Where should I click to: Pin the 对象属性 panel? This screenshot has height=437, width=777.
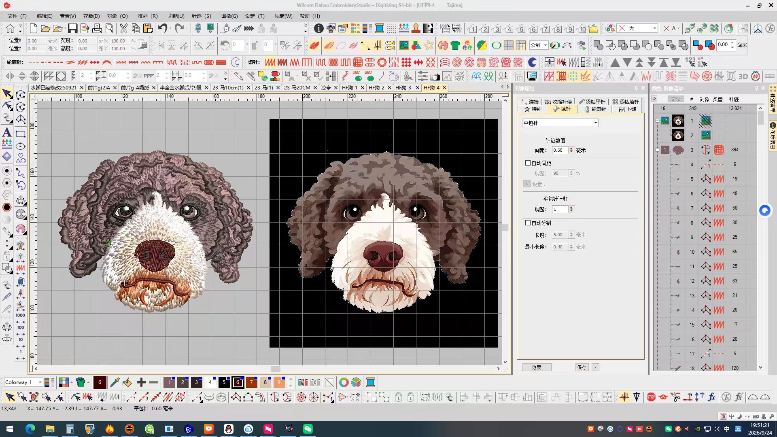636,88
